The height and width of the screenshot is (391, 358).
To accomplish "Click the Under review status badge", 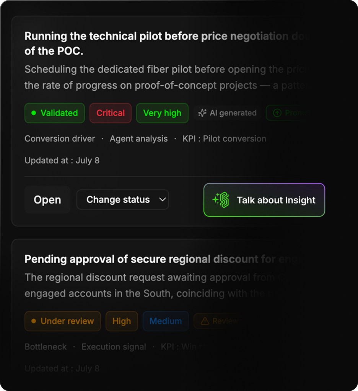I will click(x=63, y=321).
